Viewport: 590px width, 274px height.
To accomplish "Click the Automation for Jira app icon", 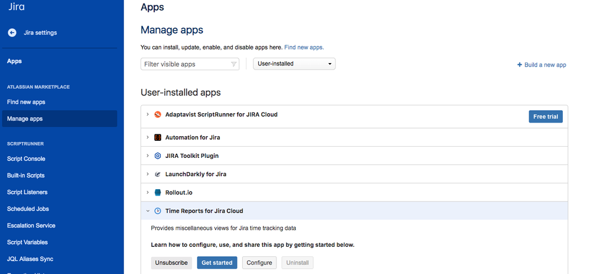I will 158,137.
